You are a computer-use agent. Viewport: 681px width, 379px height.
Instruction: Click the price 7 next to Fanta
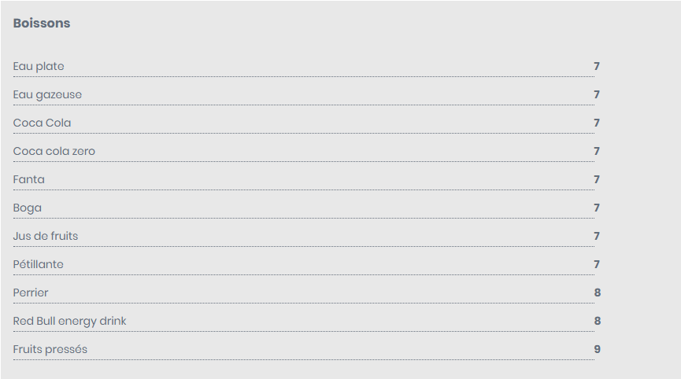point(597,179)
